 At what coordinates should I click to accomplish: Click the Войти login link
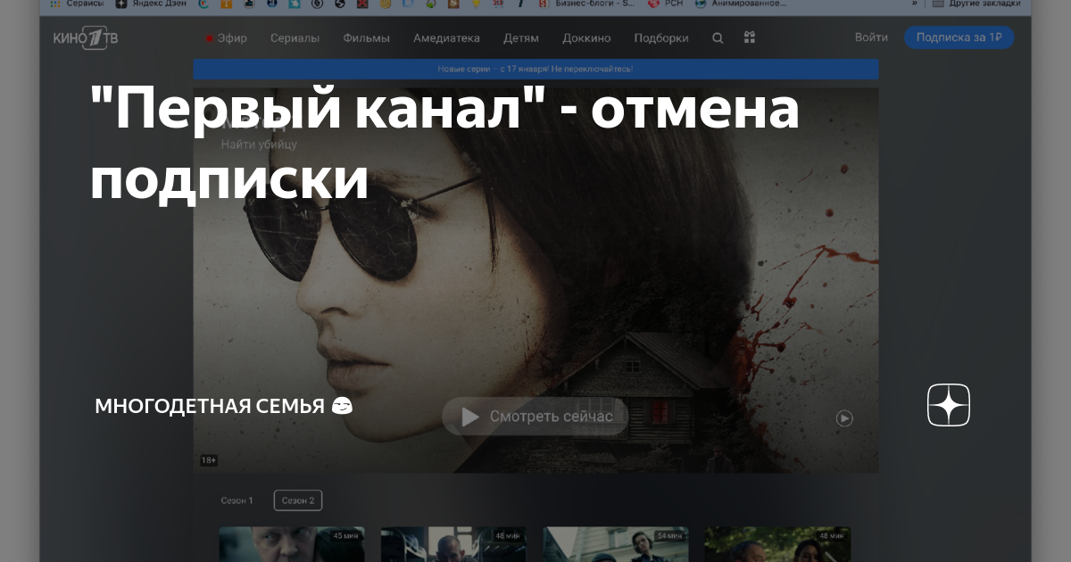click(871, 37)
